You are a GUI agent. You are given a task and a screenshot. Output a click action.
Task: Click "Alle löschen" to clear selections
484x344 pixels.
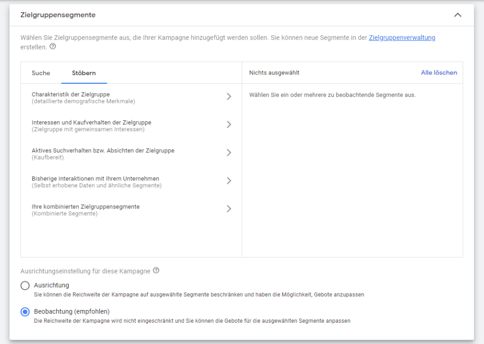point(439,72)
